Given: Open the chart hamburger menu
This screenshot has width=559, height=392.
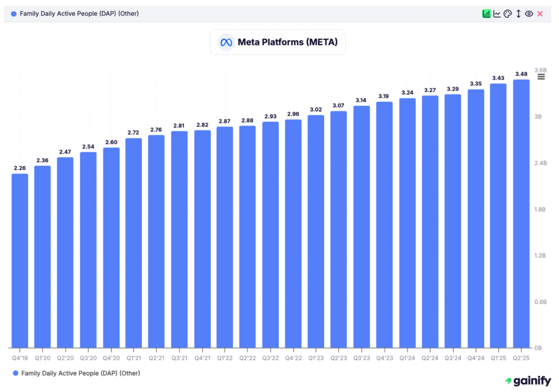Looking at the screenshot, I should click(541, 77).
